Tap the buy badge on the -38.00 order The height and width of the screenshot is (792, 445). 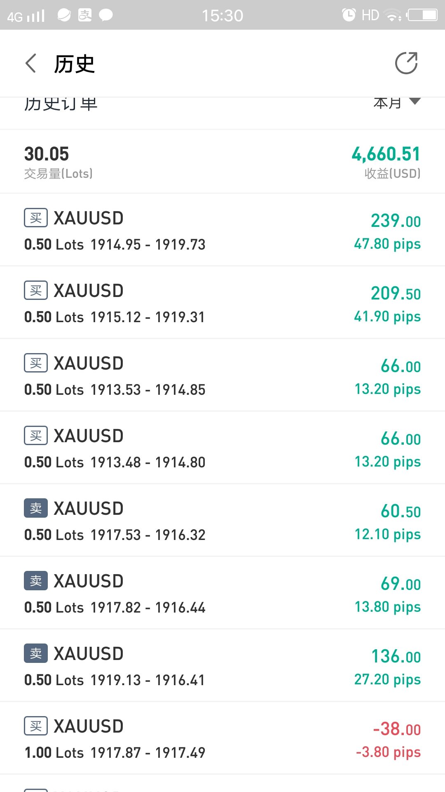click(36, 726)
